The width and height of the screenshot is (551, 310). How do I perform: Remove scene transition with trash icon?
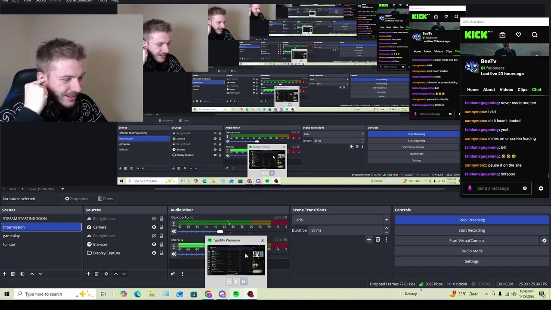(378, 239)
